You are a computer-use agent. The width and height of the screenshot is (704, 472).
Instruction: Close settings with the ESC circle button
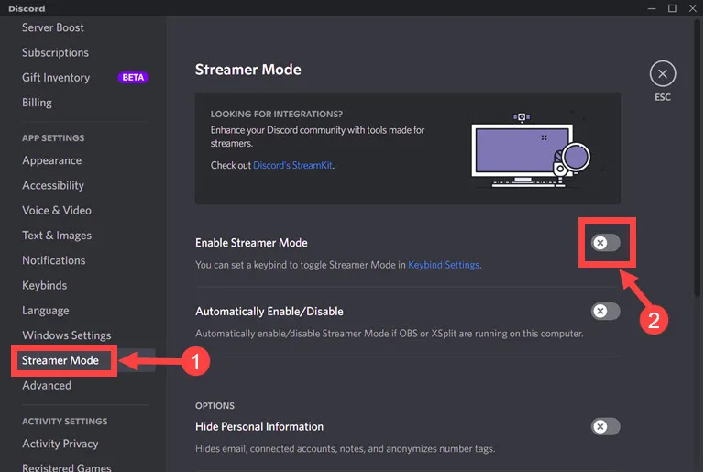click(x=662, y=73)
